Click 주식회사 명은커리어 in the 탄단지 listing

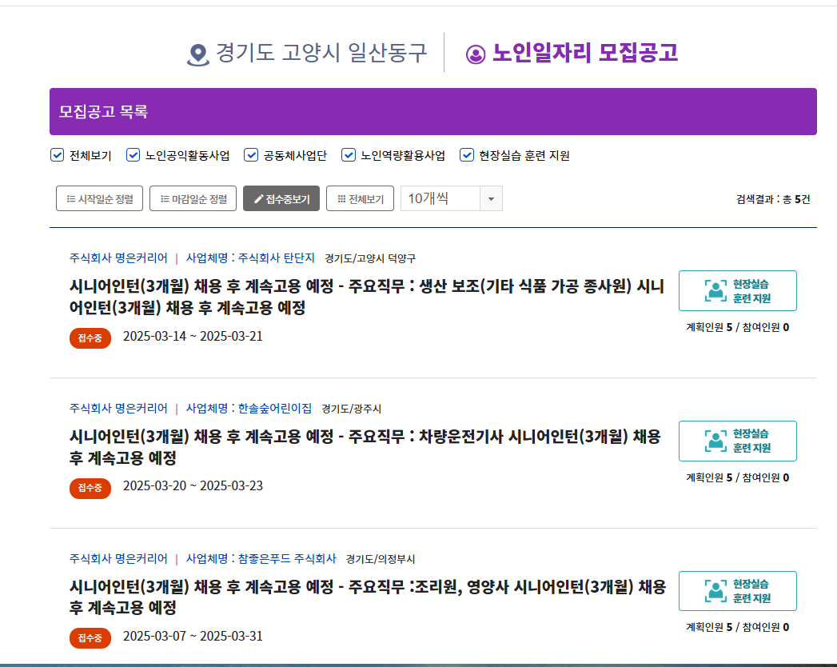118,258
